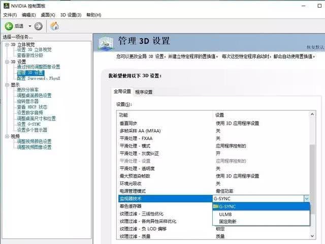This screenshot has height=244, width=325.
Task: Click the 恢复默认 restore defaults link
Action: pos(315,47)
